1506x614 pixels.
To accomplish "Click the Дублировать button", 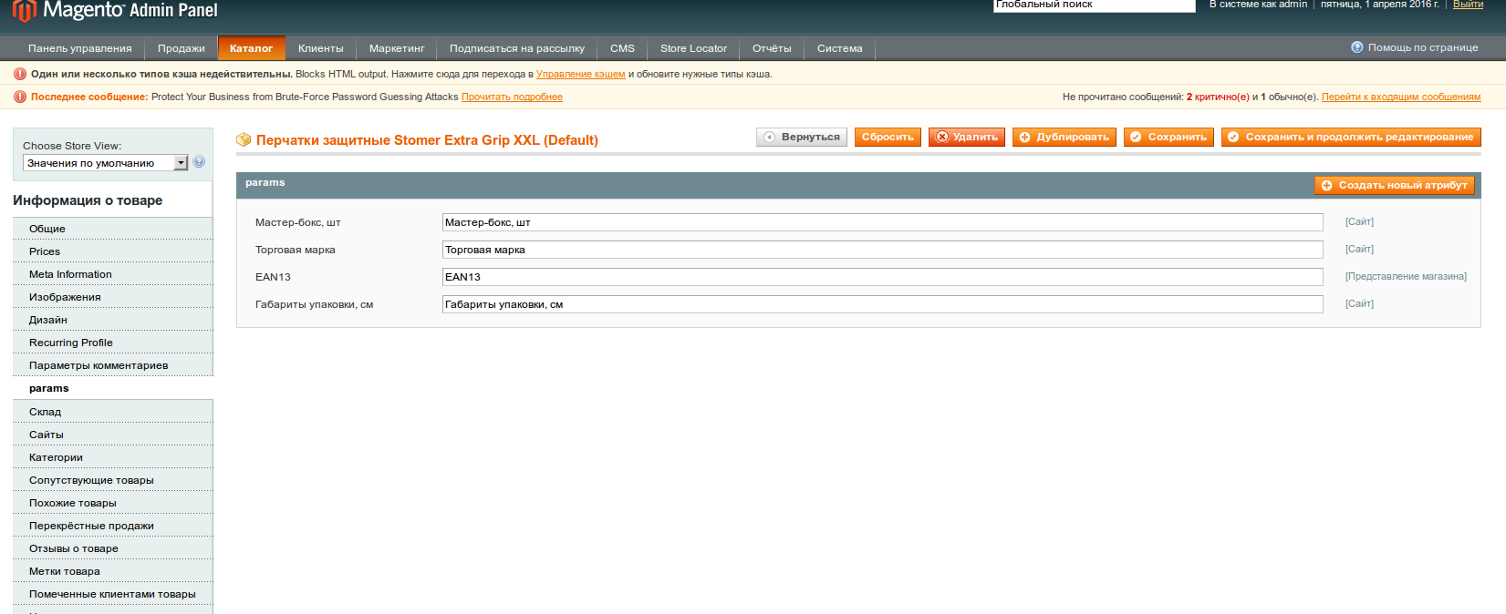I will tap(1065, 137).
